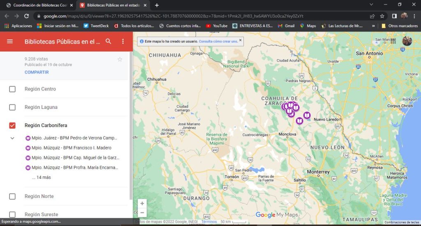Reload the page with browser refresh button

click(x=27, y=16)
